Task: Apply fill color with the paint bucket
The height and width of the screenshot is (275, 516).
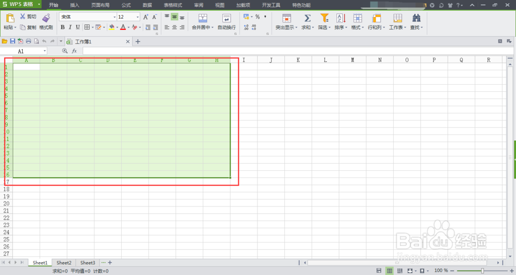Action: 112,27
